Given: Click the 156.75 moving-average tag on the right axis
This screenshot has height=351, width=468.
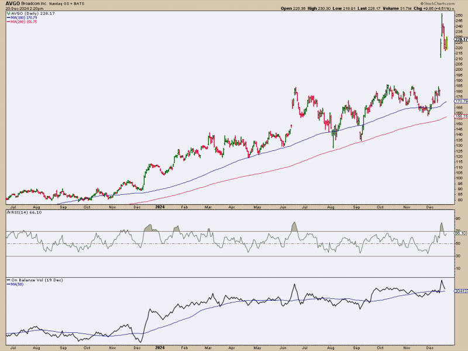Looking at the screenshot, I should tap(462, 116).
